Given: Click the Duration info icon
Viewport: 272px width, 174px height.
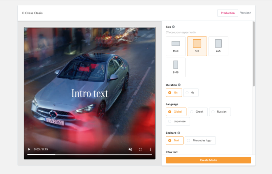Looking at the screenshot, I should 179,85.
